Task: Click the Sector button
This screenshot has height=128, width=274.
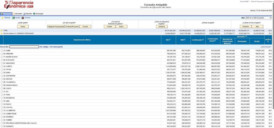Action: [23, 27]
